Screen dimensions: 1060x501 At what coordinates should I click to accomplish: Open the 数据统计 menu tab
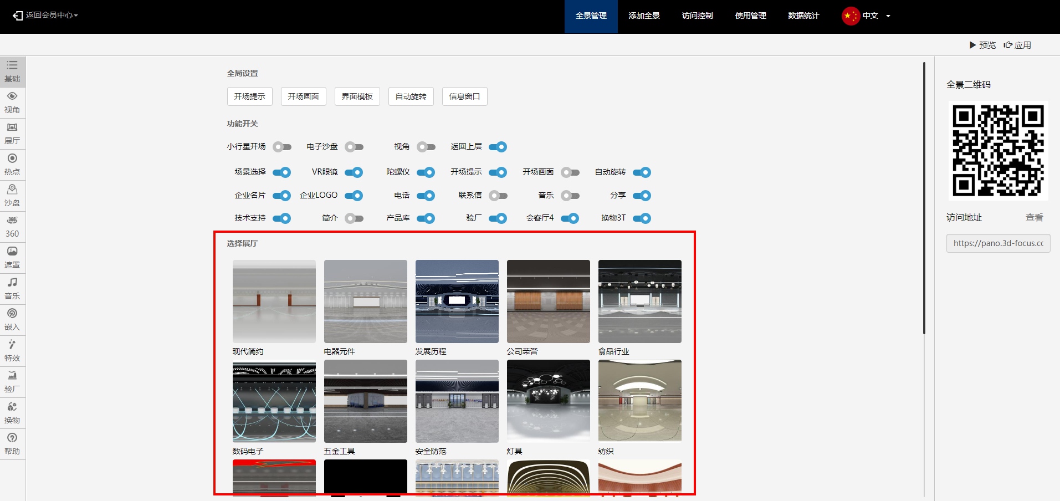coord(803,16)
